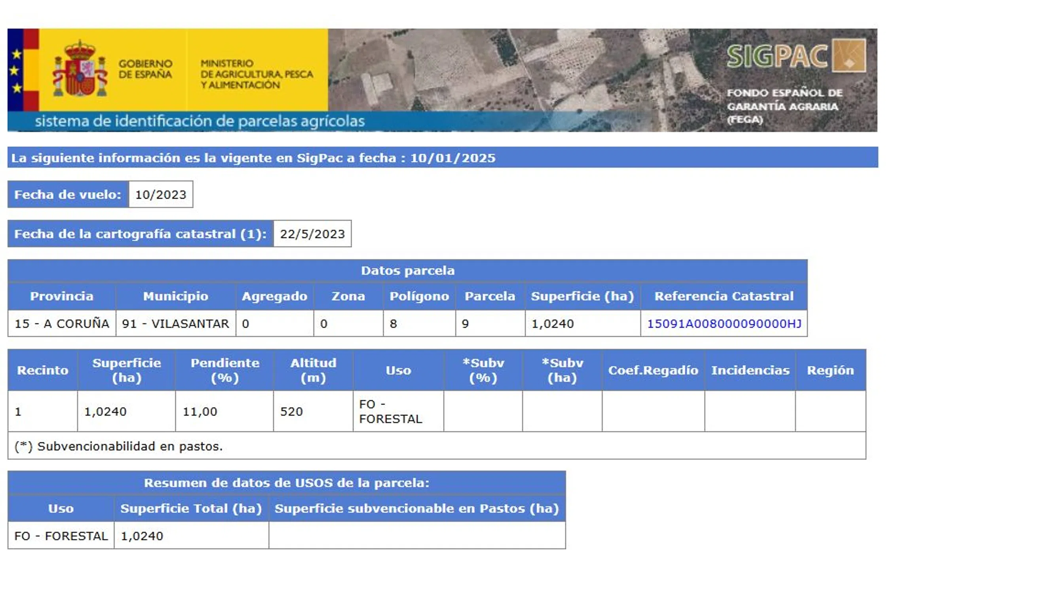Select catastral cartography date 22/5/2023
The width and height of the screenshot is (1055, 593).
[312, 234]
